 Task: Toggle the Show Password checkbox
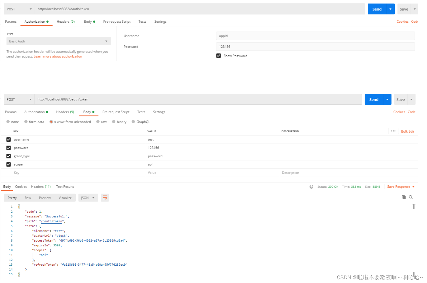pos(219,56)
